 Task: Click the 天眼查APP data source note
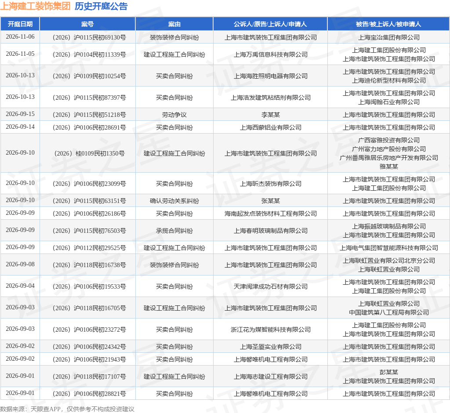[x=67, y=409]
